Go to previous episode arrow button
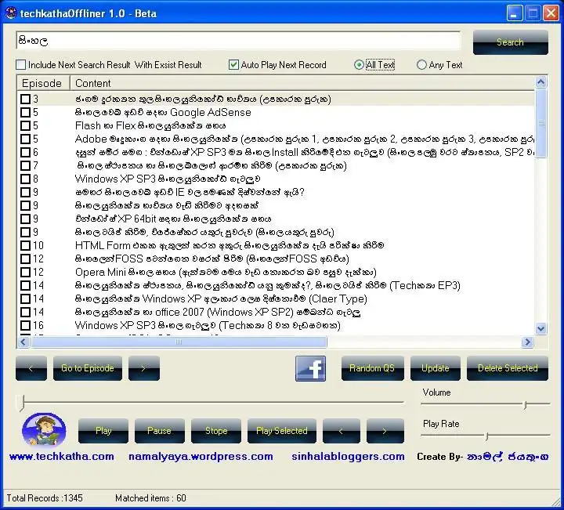 (x=31, y=368)
